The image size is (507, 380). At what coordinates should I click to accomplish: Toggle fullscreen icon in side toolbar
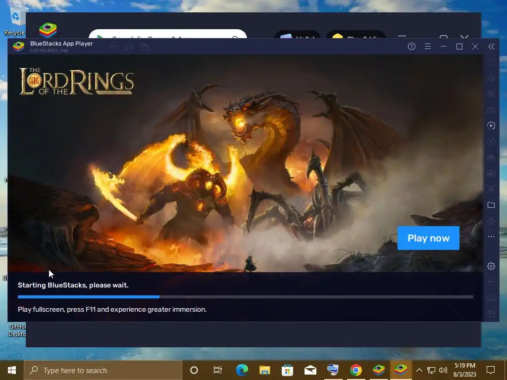tap(491, 62)
